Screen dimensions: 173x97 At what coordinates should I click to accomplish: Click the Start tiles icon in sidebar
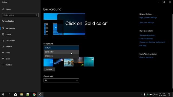pyautogui.click(x=3, y=59)
